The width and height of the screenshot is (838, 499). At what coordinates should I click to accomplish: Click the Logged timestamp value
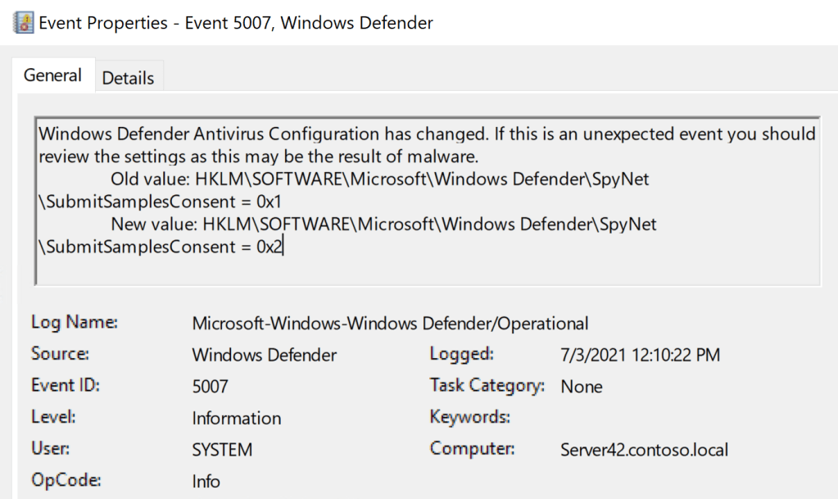(x=640, y=355)
